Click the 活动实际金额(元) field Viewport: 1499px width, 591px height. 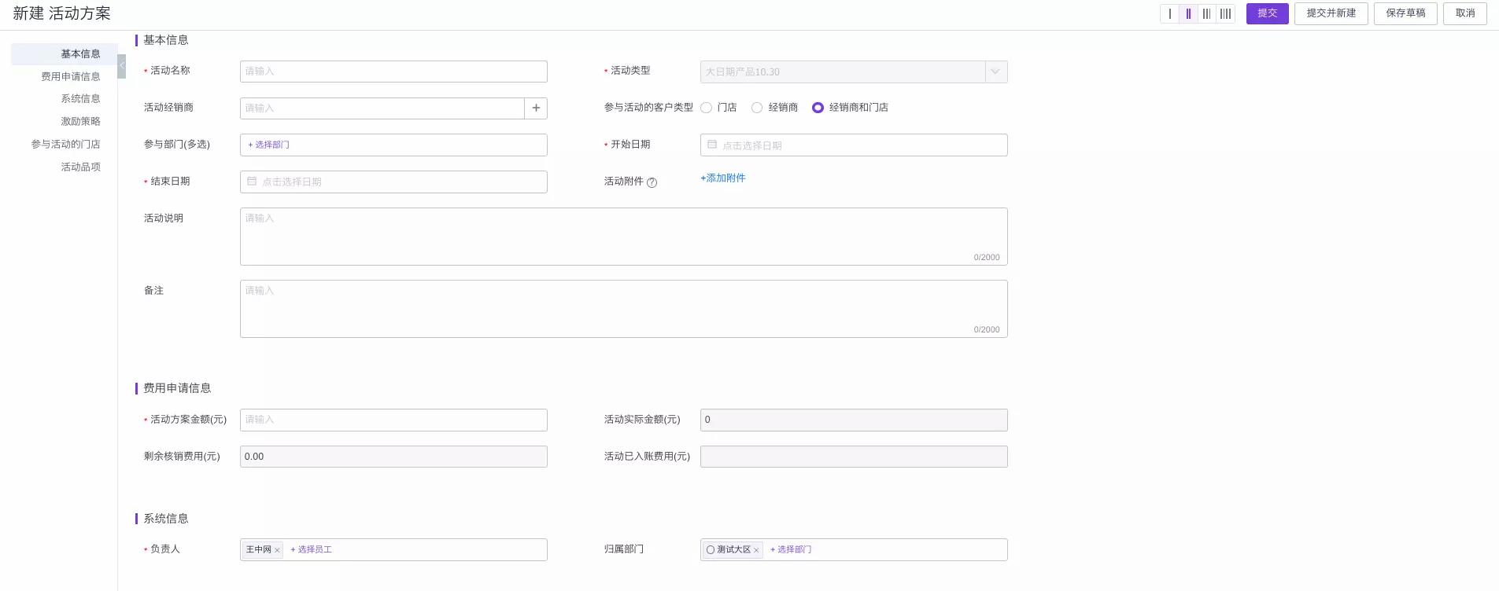coord(854,420)
